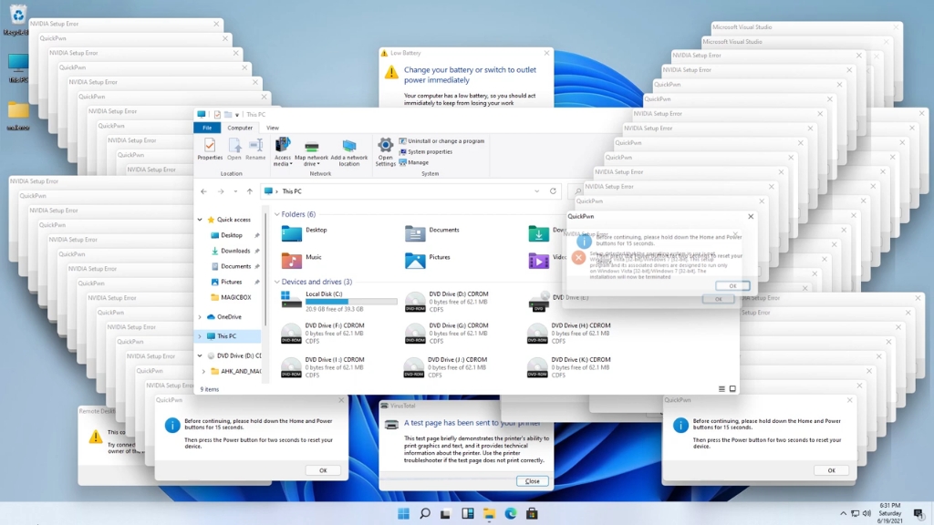Open the File ribbon tab
934x525 pixels.
click(207, 128)
